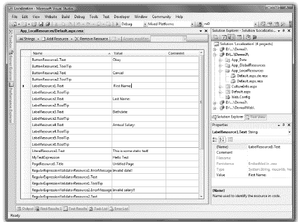
Task: Expand the App_GlobalResources folder node
Action: tap(220, 66)
